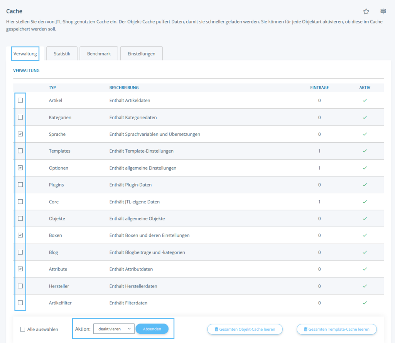The width and height of the screenshot is (395, 343).
Task: Go to the Einstellungen tab
Action: coord(141,54)
